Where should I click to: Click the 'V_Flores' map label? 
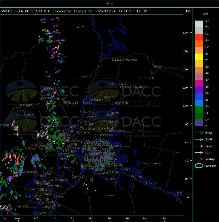click(x=40, y=213)
